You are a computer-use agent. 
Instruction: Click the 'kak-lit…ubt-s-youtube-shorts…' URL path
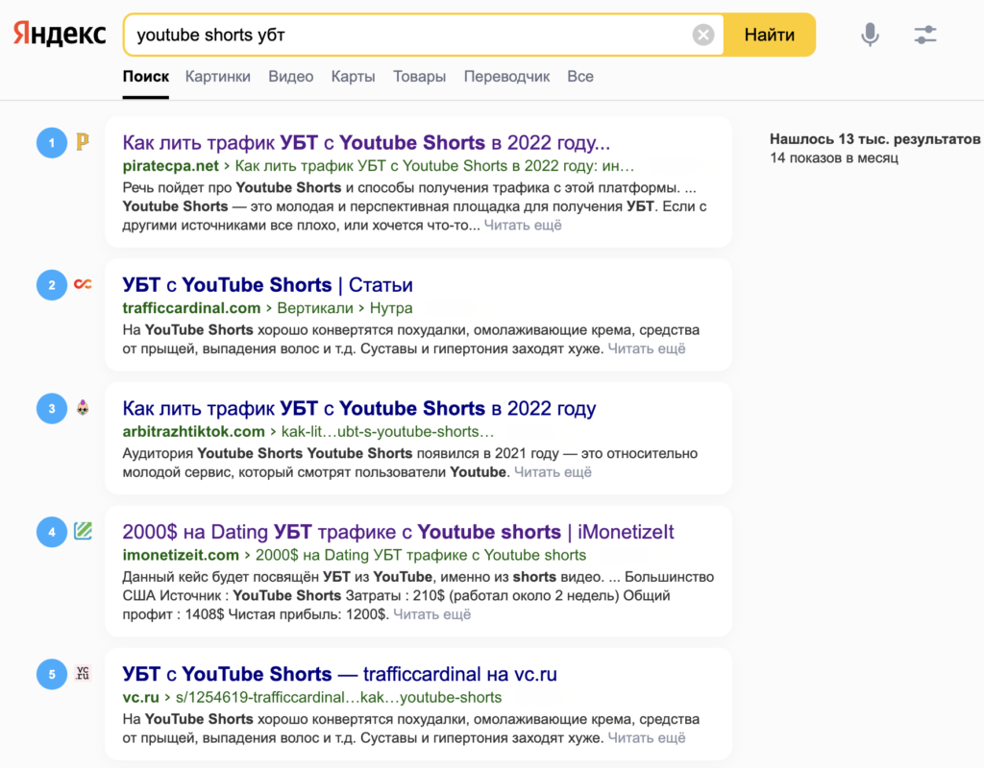point(387,432)
